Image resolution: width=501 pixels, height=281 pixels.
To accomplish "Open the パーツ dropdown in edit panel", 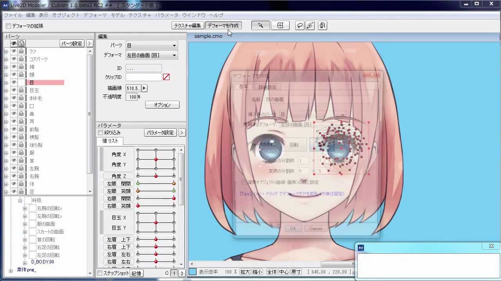I will point(151,45).
